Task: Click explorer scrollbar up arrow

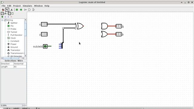Action: point(25,20)
